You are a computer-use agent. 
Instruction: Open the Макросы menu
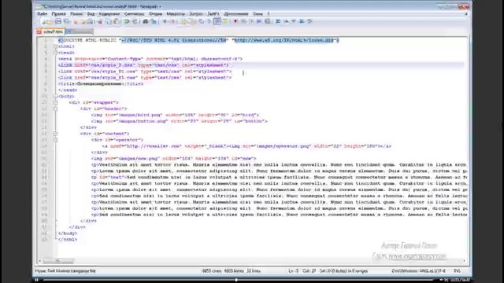coord(176,14)
